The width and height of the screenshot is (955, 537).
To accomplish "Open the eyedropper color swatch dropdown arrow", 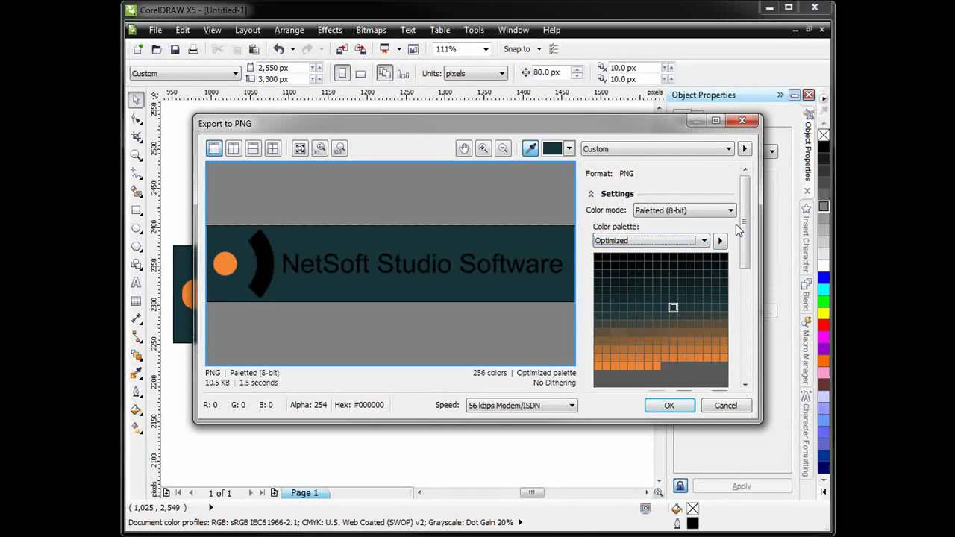I will pos(569,148).
